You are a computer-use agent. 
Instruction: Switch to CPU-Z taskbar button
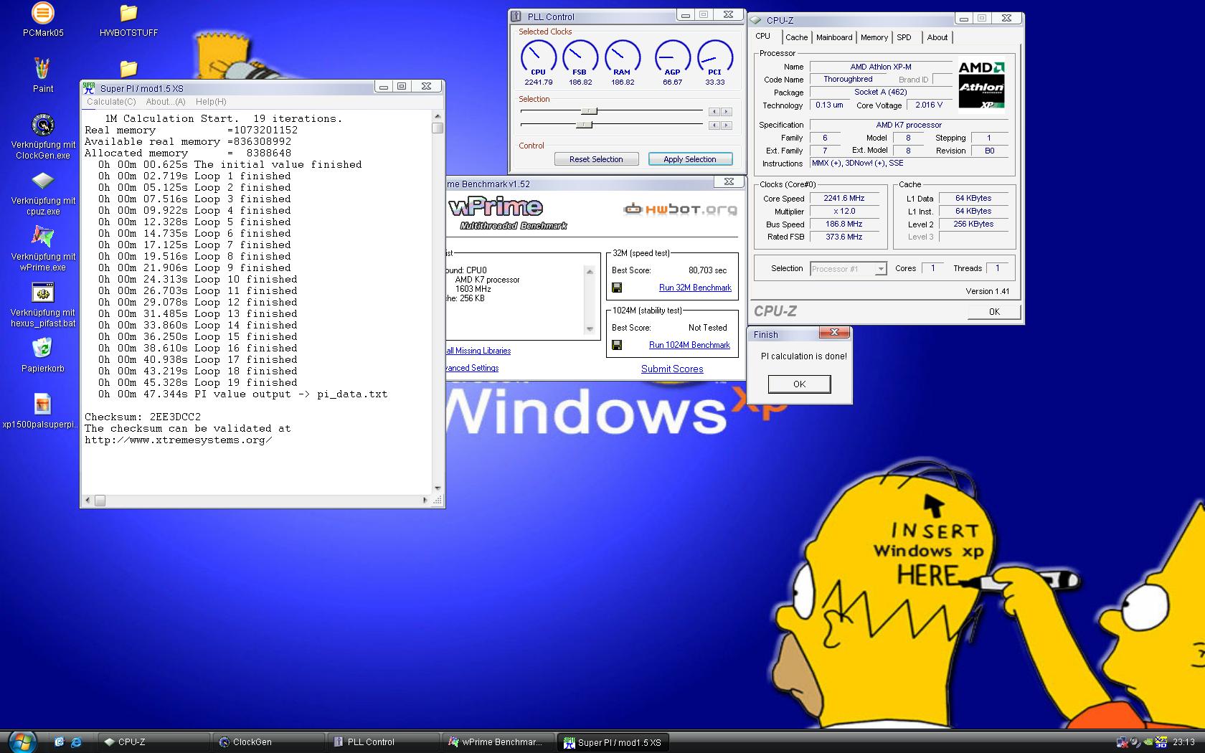click(153, 742)
